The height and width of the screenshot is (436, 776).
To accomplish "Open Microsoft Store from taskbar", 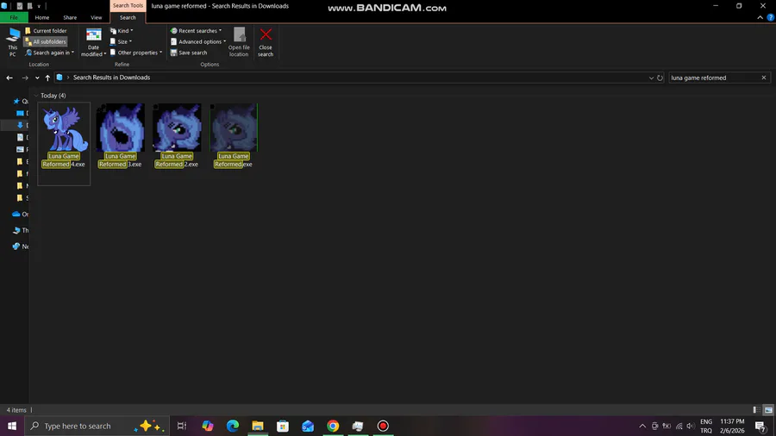I will tap(283, 426).
